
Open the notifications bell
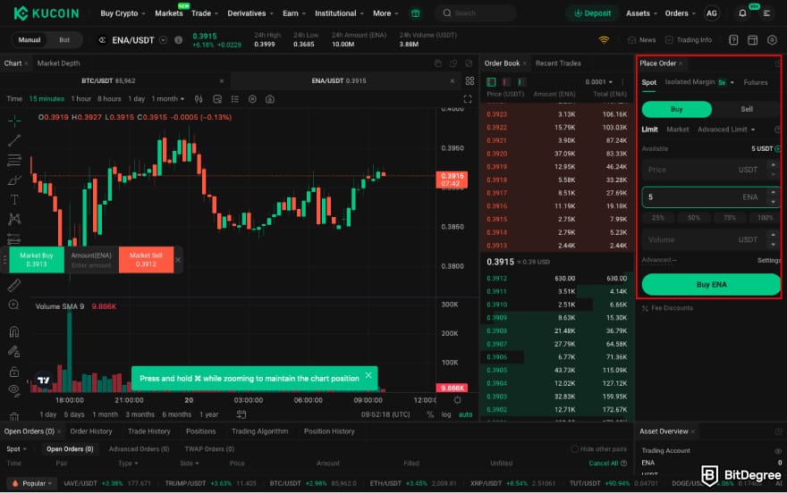pyautogui.click(x=742, y=13)
